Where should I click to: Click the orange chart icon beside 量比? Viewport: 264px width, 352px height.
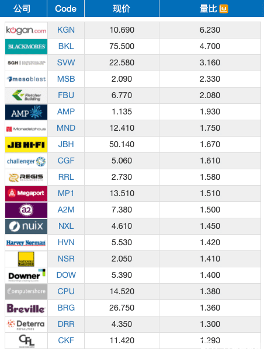[x=224, y=9]
